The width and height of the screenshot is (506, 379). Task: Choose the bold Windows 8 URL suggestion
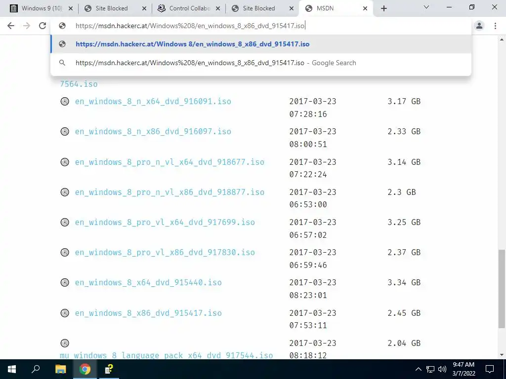pos(261,44)
